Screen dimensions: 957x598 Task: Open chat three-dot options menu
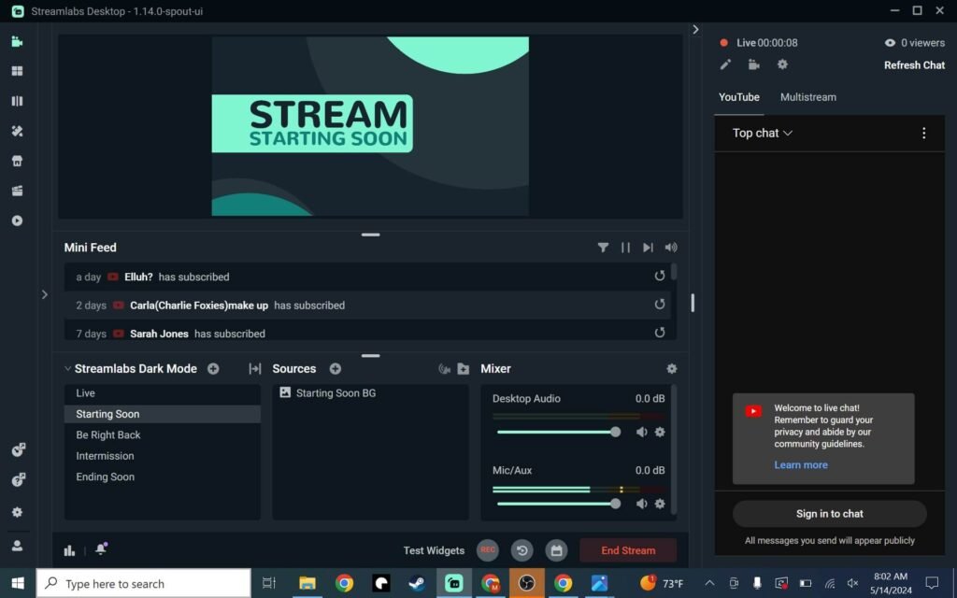[x=924, y=133]
